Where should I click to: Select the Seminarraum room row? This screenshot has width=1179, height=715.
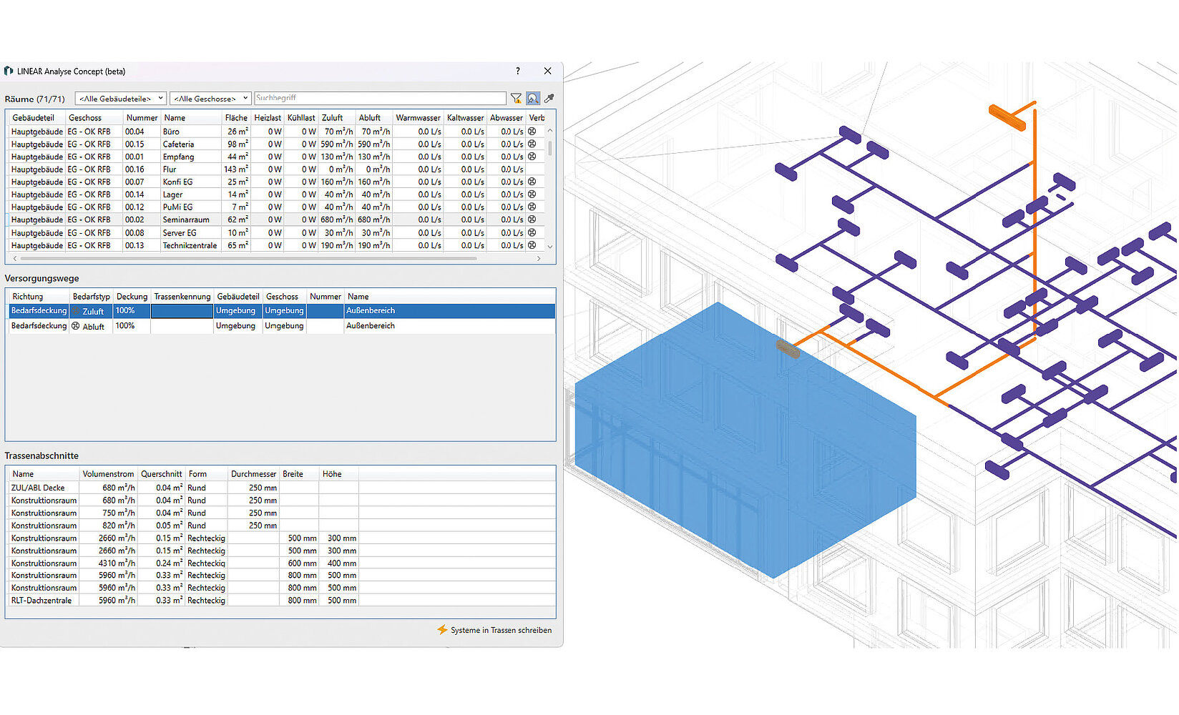pos(186,220)
